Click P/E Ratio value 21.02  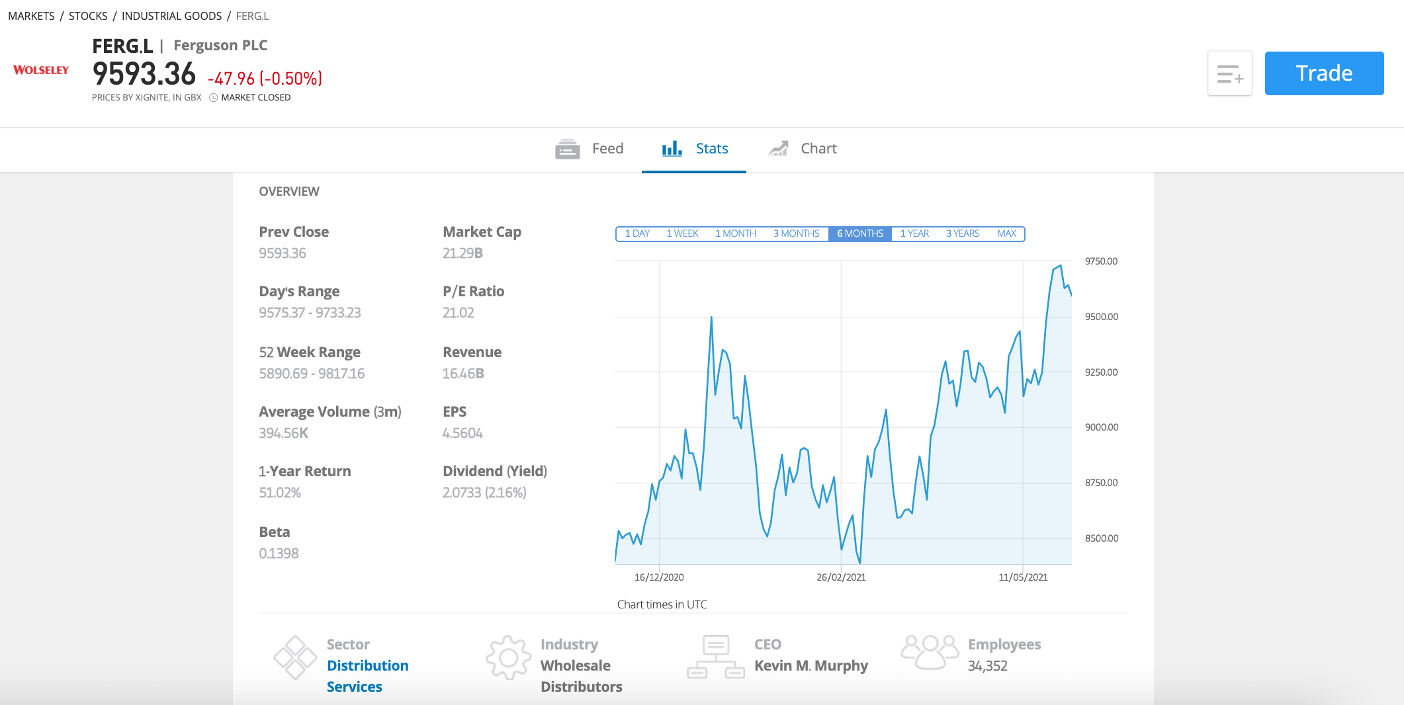pyautogui.click(x=459, y=313)
